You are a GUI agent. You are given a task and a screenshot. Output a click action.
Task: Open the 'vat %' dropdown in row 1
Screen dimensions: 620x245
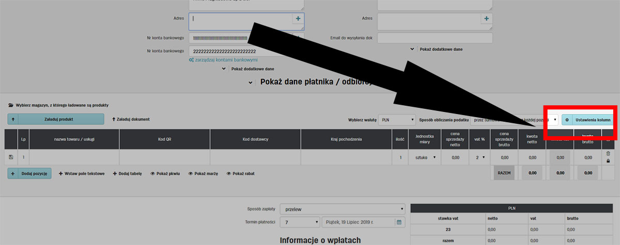click(x=480, y=157)
